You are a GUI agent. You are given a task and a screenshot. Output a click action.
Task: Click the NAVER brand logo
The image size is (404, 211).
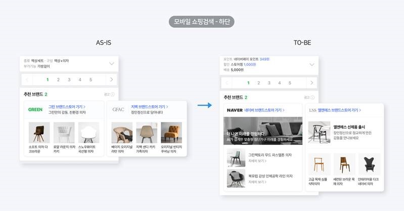[x=235, y=110]
